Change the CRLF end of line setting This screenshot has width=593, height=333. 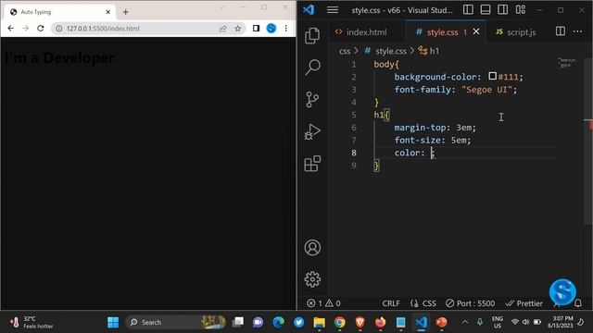pos(391,303)
